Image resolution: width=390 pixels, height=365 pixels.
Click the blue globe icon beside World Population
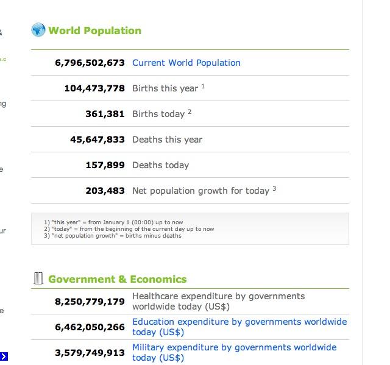[x=38, y=30]
